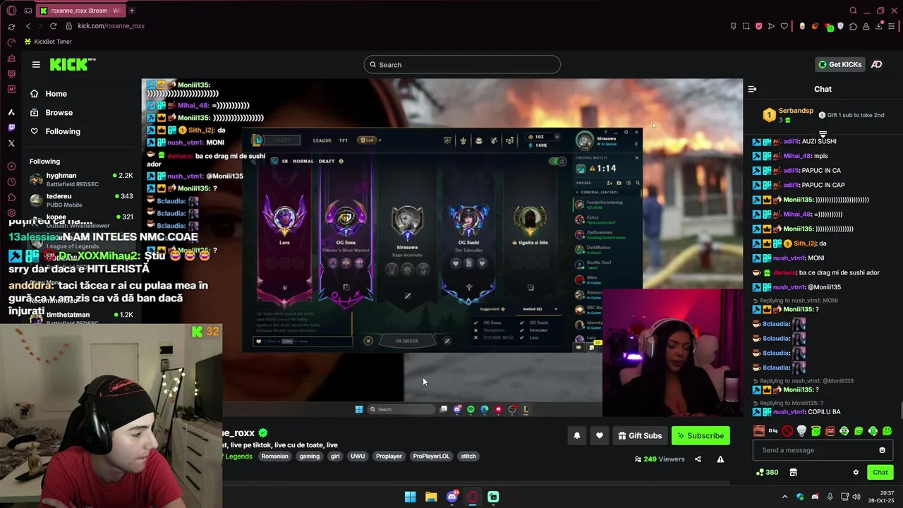Click the Kick search box
This screenshot has width=903, height=508.
462,65
